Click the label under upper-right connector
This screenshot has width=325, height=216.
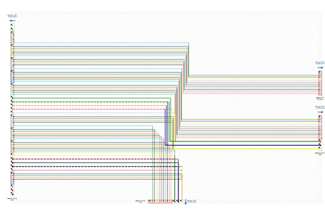[x=320, y=99]
